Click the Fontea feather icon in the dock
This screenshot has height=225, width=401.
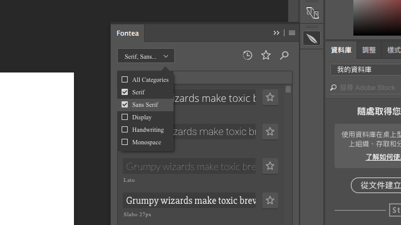(x=312, y=39)
